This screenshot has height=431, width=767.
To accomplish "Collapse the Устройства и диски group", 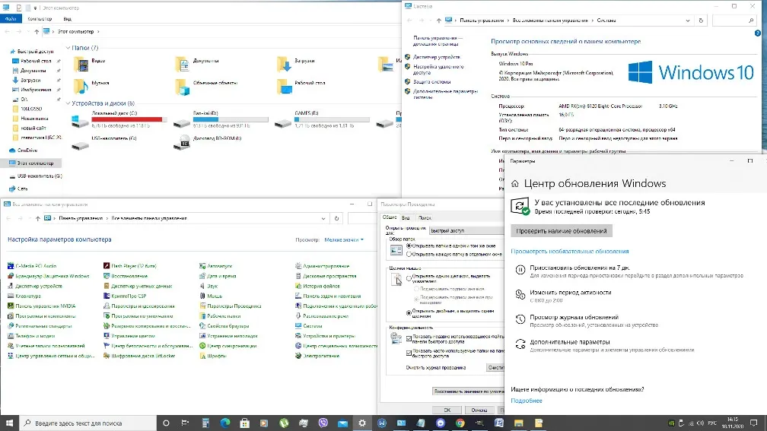I will pos(68,103).
